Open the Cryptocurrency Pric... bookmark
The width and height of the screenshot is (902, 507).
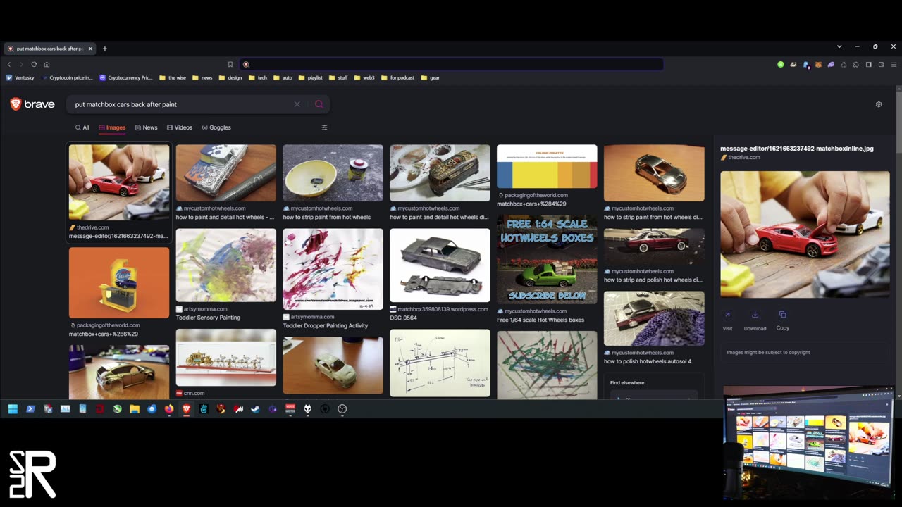coord(126,77)
